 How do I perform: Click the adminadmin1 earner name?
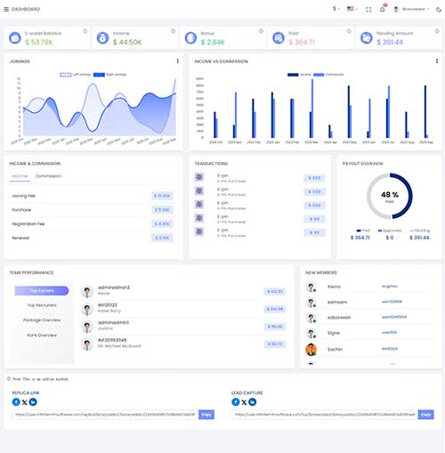113,322
